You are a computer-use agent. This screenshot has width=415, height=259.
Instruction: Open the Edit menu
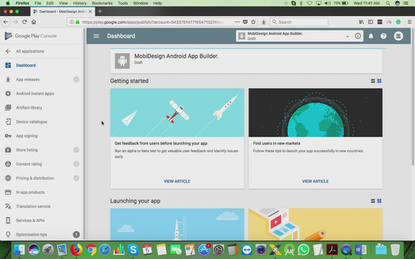tap(50, 3)
